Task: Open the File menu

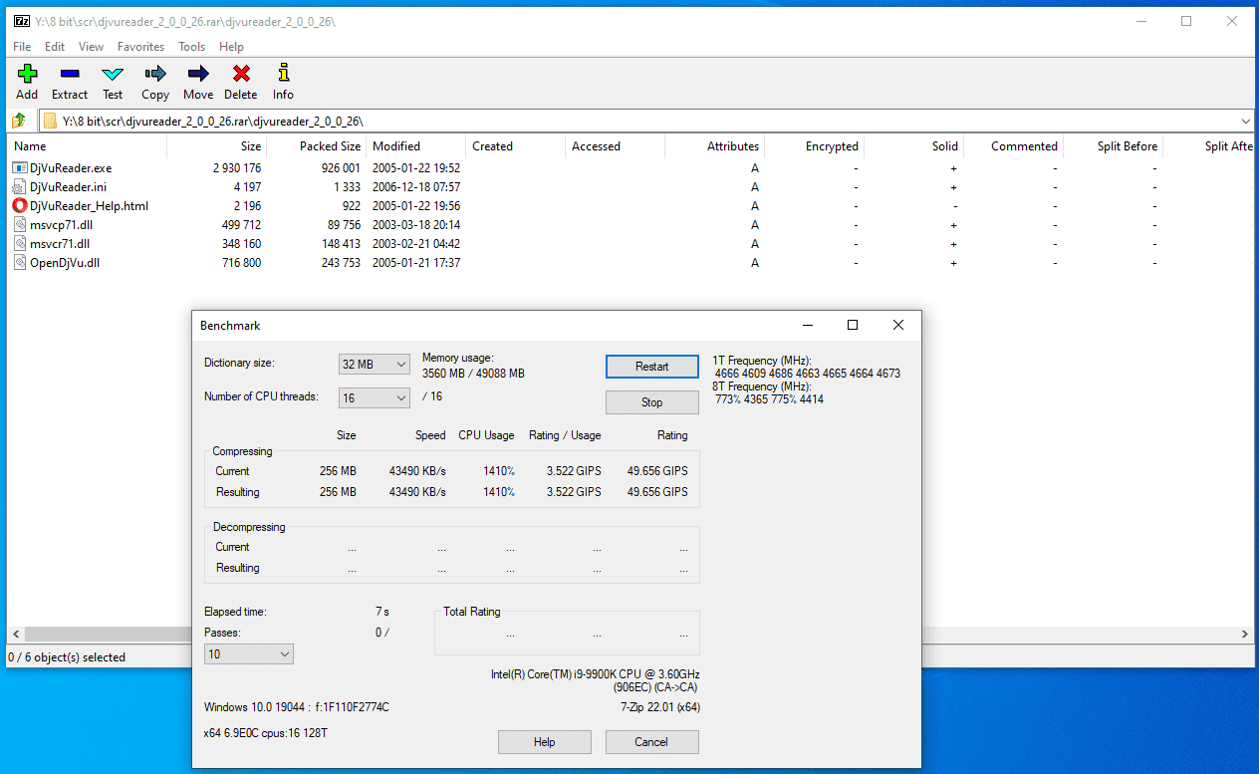Action: tap(22, 47)
